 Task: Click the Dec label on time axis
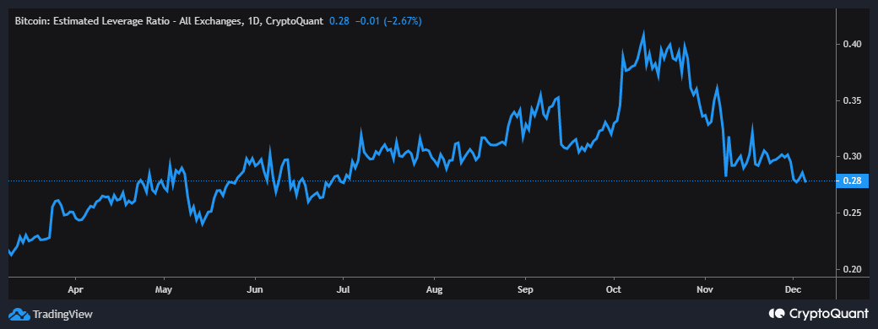pos(793,290)
